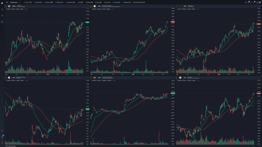The image size is (262, 147).
Task: Click the TWST ticker label
Action: click(x=185, y=6)
